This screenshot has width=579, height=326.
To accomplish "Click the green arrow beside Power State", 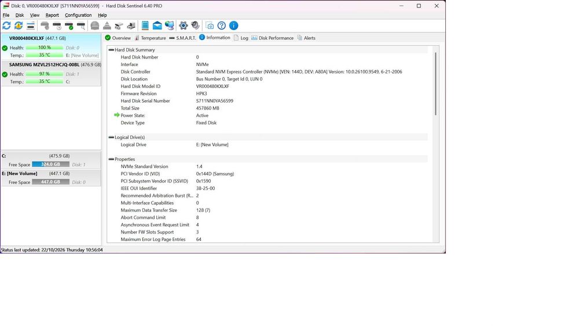I will (x=117, y=115).
